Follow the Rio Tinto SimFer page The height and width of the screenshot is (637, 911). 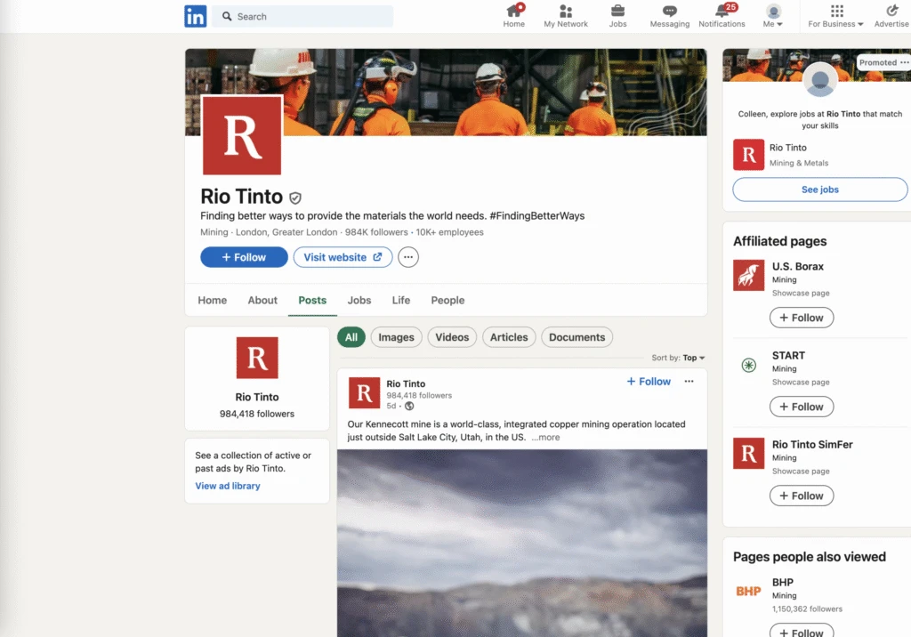point(802,496)
